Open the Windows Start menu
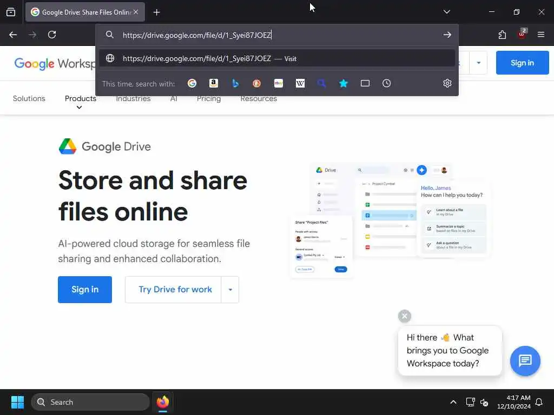The width and height of the screenshot is (554, 415). tap(17, 402)
